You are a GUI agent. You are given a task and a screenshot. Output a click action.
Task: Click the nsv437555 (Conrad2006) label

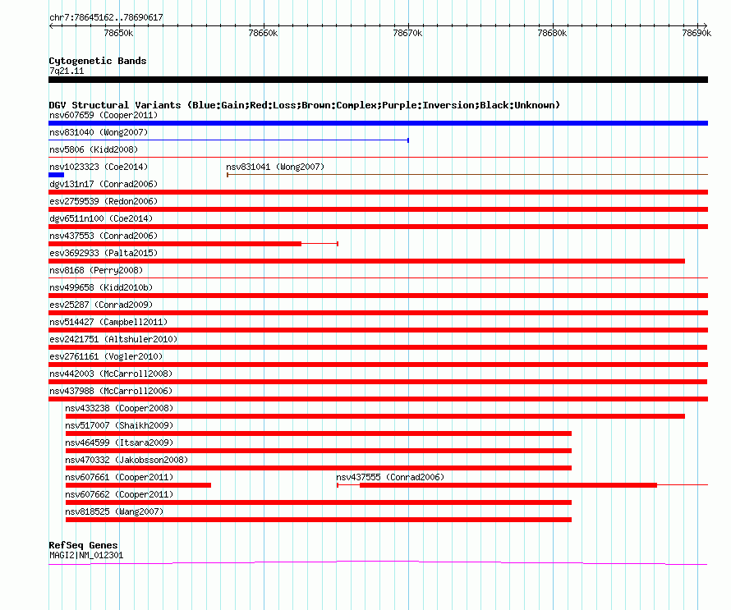(390, 477)
